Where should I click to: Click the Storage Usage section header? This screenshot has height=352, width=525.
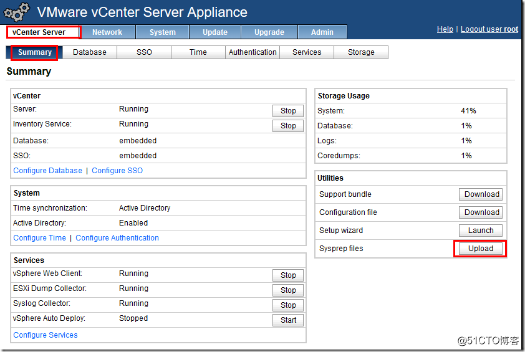click(344, 96)
